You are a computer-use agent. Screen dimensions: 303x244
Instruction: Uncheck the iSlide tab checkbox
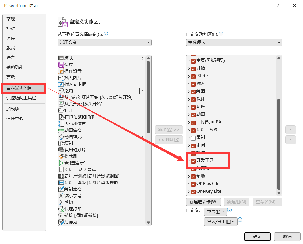193,76
